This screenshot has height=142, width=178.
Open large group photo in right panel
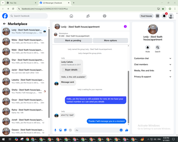click(153, 29)
